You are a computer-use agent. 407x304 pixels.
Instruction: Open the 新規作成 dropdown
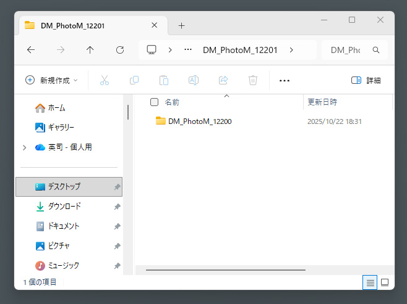51,80
